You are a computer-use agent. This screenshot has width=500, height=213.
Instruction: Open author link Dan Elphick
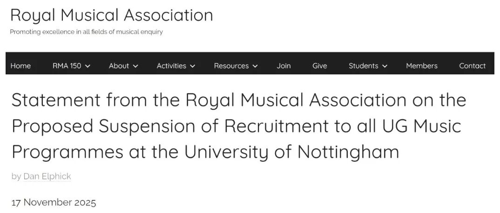click(47, 176)
